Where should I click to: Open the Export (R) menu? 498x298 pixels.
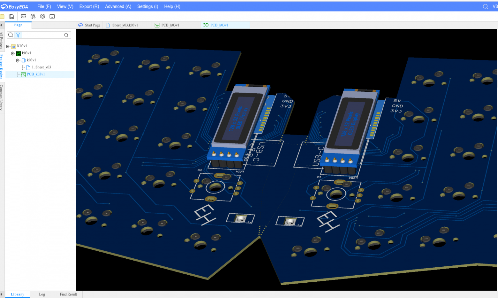pyautogui.click(x=89, y=6)
